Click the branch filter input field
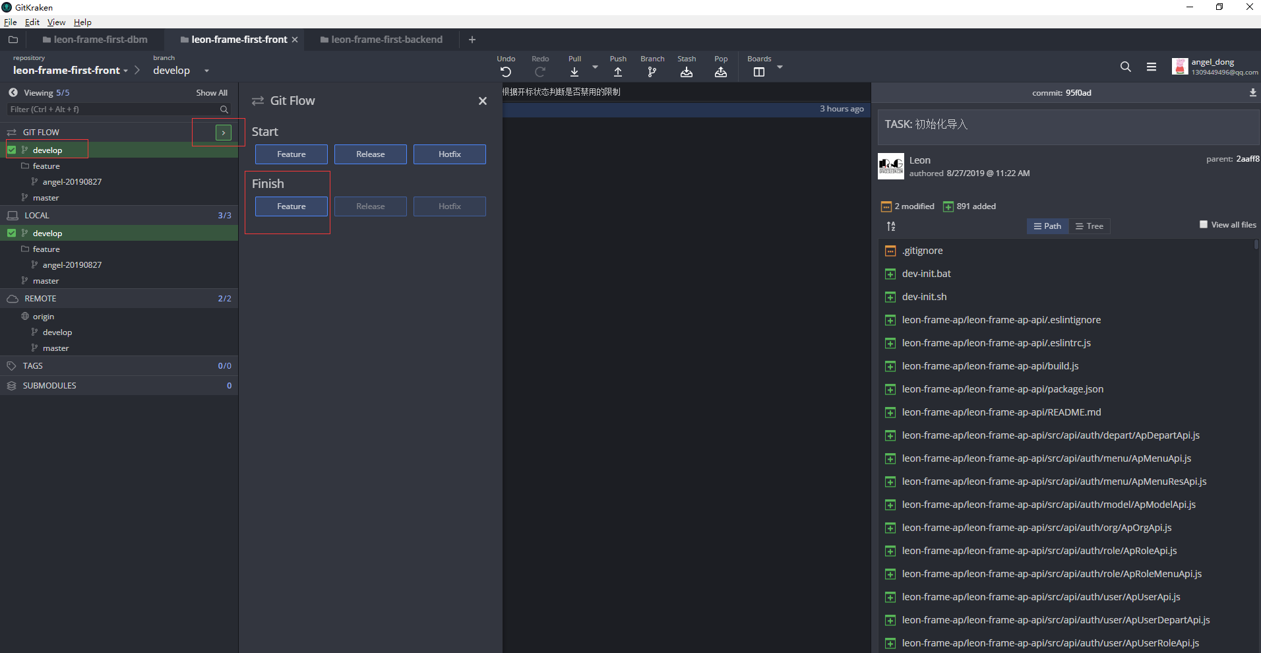Image resolution: width=1261 pixels, height=653 pixels. coord(112,109)
